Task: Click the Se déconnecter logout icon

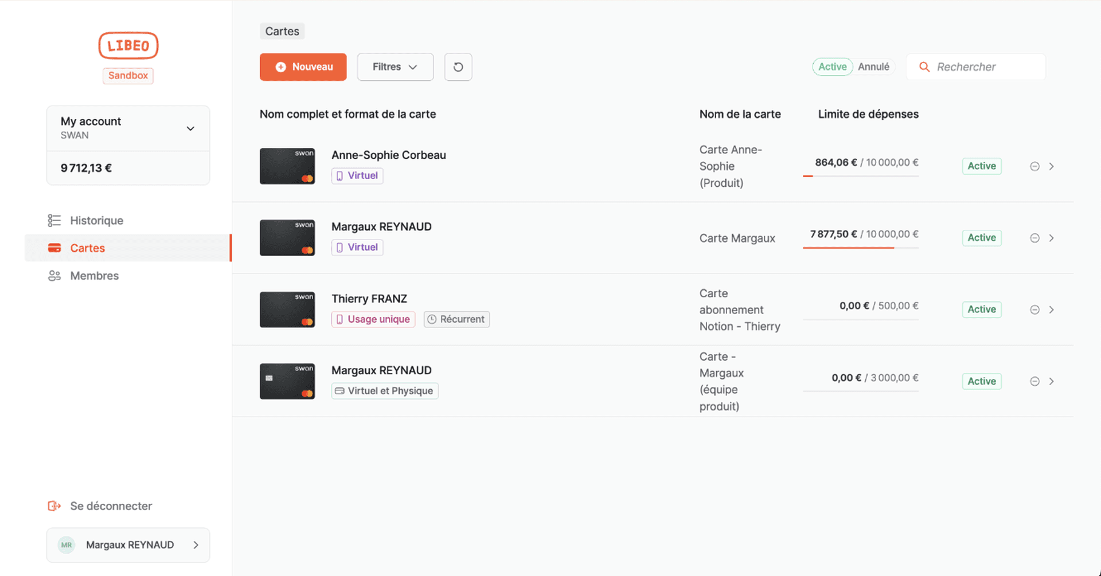Action: (54, 506)
